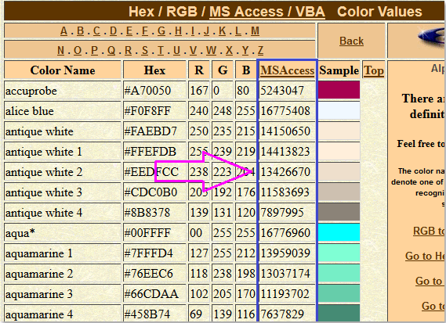
Task: Click the Back link
Action: click(x=352, y=41)
